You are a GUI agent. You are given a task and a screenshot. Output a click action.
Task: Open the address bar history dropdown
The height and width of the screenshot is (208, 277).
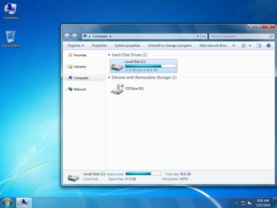198,37
